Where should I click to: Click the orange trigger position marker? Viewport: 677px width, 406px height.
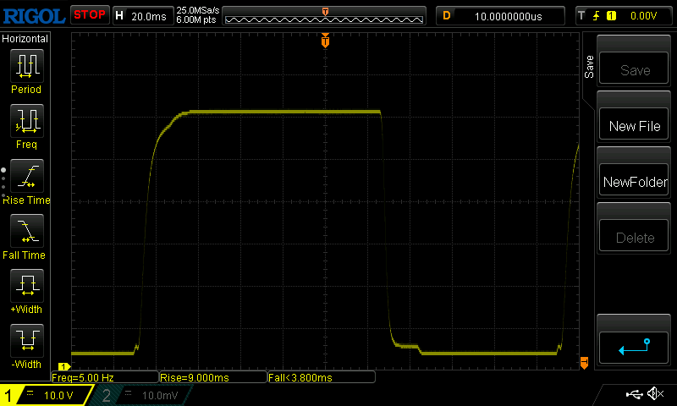click(325, 41)
